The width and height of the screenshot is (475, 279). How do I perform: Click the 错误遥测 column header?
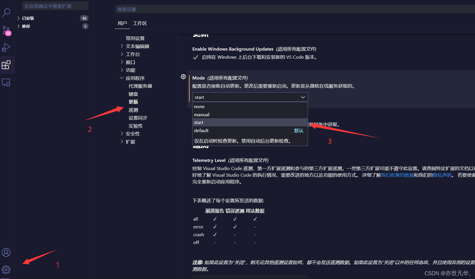[235, 211]
